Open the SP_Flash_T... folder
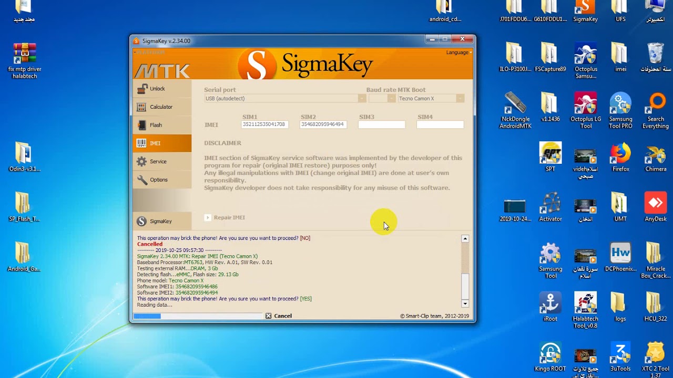The width and height of the screenshot is (673, 378). pos(24,206)
